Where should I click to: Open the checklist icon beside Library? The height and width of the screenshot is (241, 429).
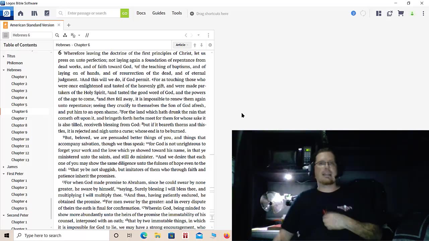[47, 13]
